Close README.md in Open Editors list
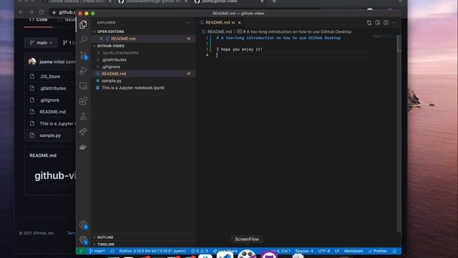Image resolution: width=458 pixels, height=258 pixels. [101, 39]
